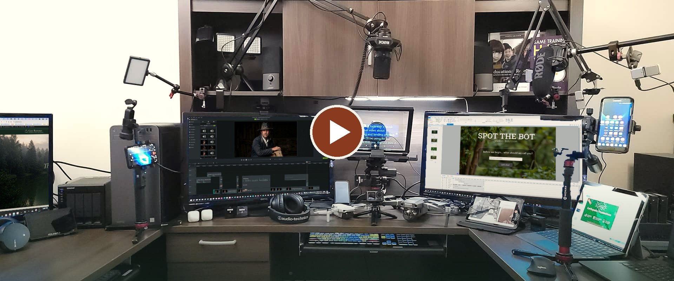This screenshot has width=674, height=281.
Task: Click the "Video Edition" subtitle text
Action: (x=505, y=141)
